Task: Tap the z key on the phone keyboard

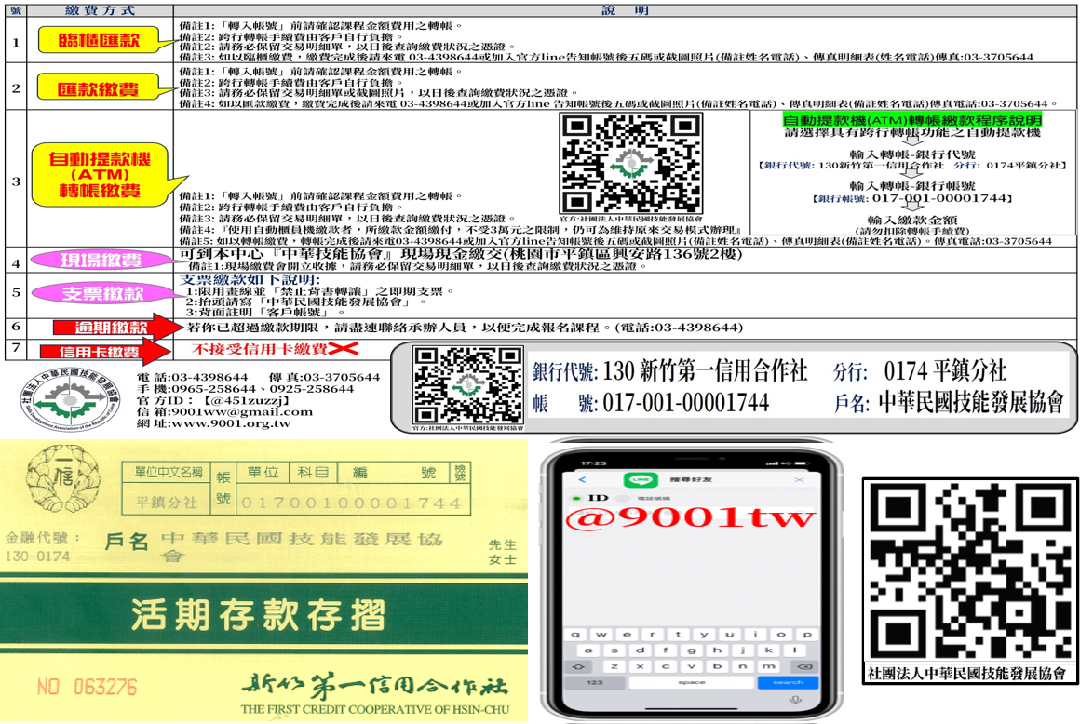Action: (614, 666)
